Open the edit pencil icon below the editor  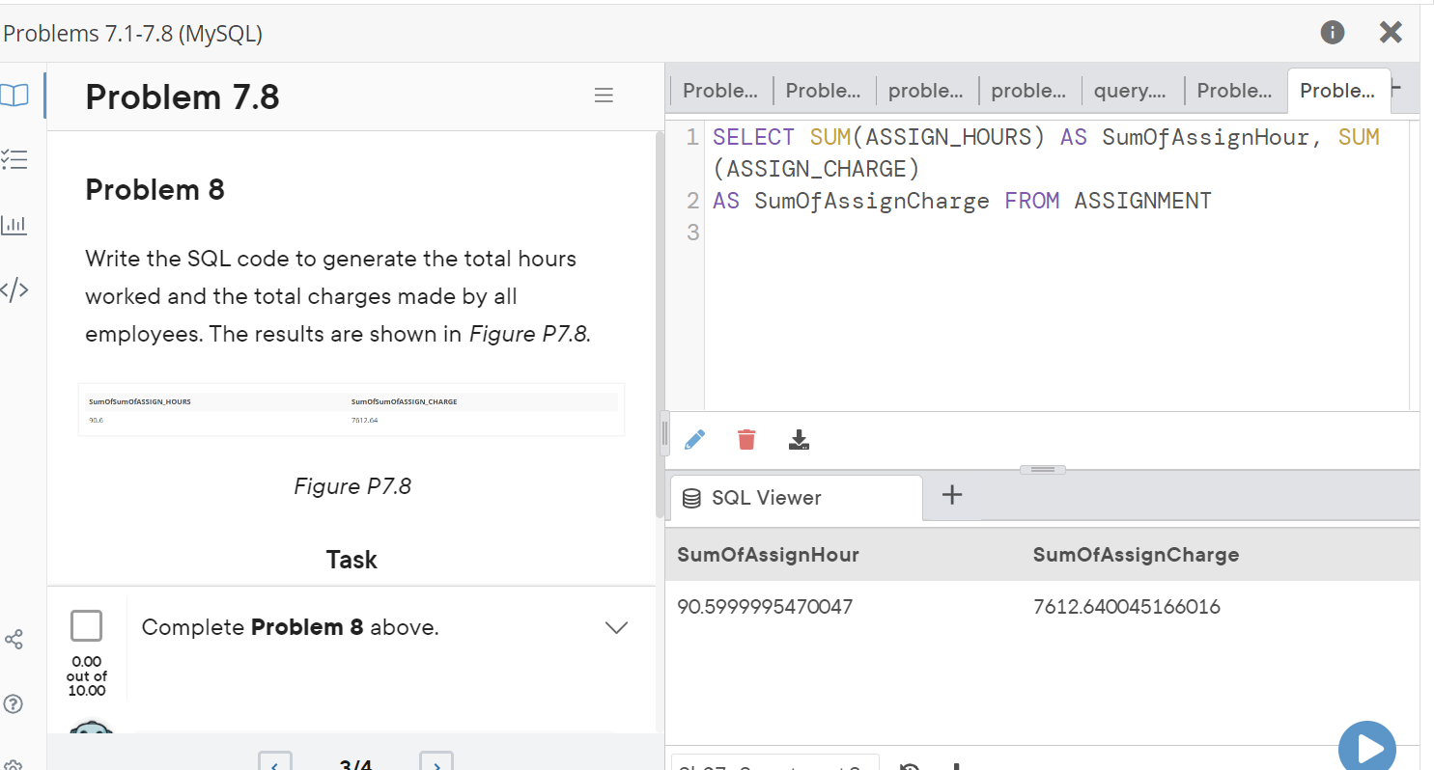click(694, 439)
